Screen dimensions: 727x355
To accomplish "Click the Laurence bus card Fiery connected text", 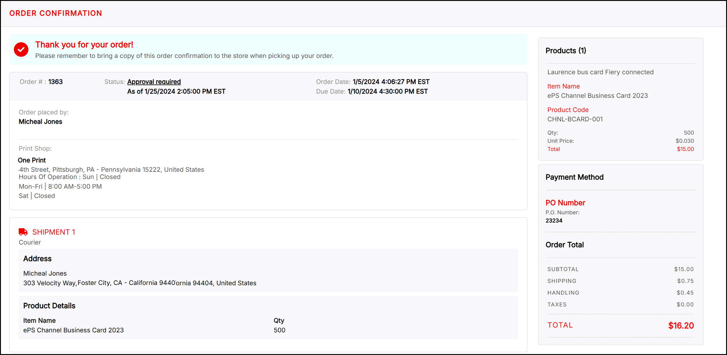I will pos(600,72).
